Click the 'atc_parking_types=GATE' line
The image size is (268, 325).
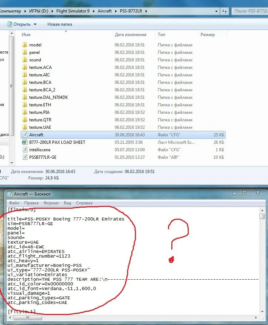[x=39, y=298]
